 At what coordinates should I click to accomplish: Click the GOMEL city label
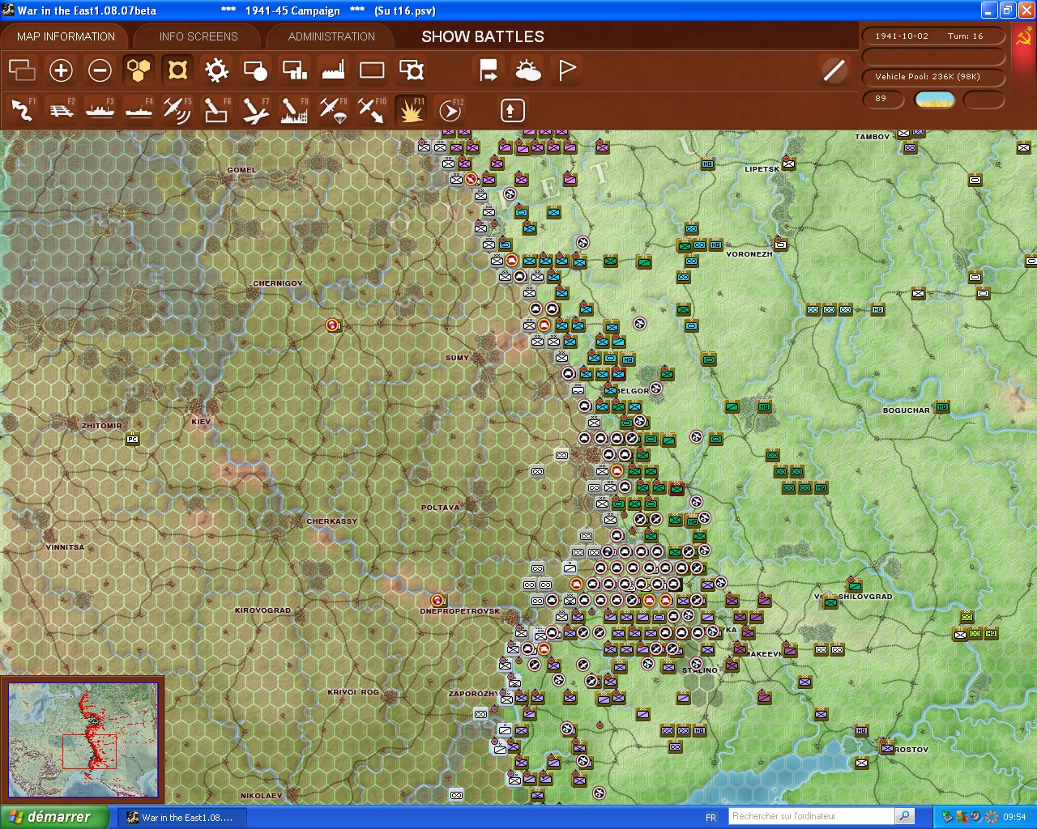coord(241,170)
